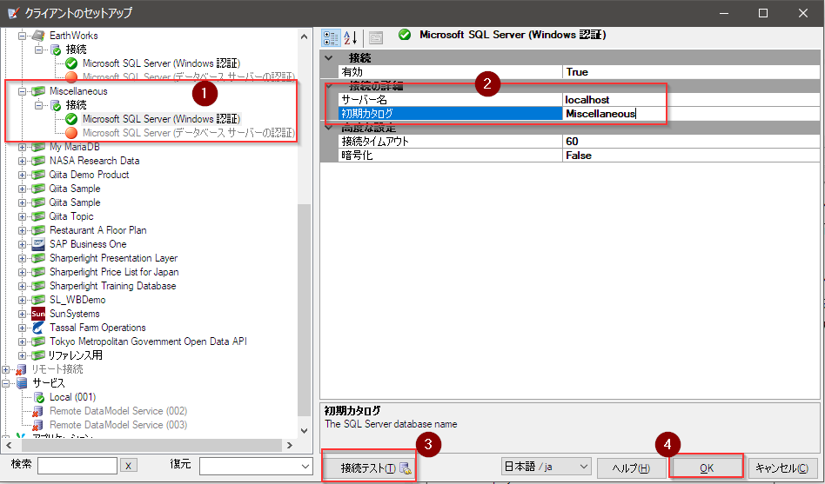Select Sharperlight Price List for Japan

click(x=114, y=272)
